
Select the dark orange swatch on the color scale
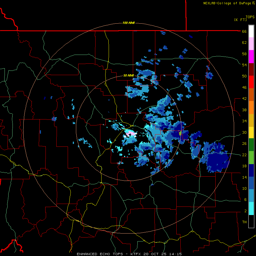click(251, 95)
